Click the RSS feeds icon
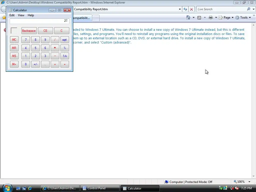 [199, 18]
